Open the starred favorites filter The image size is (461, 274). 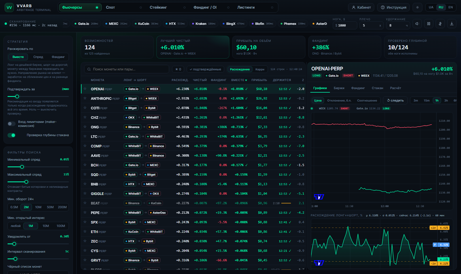178,69
